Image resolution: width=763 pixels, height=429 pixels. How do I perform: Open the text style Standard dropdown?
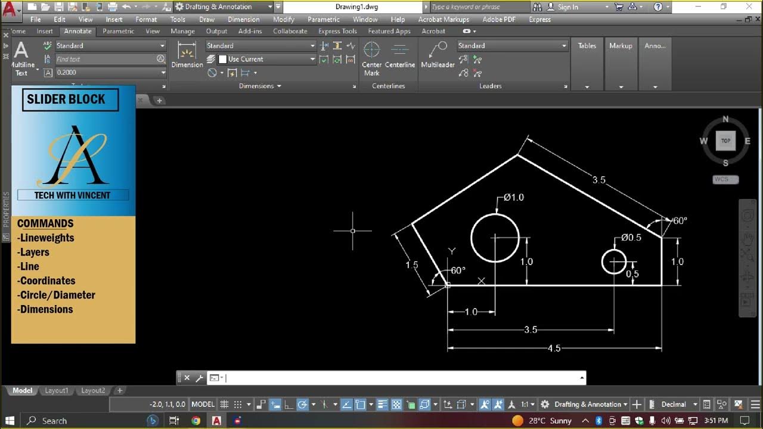110,45
